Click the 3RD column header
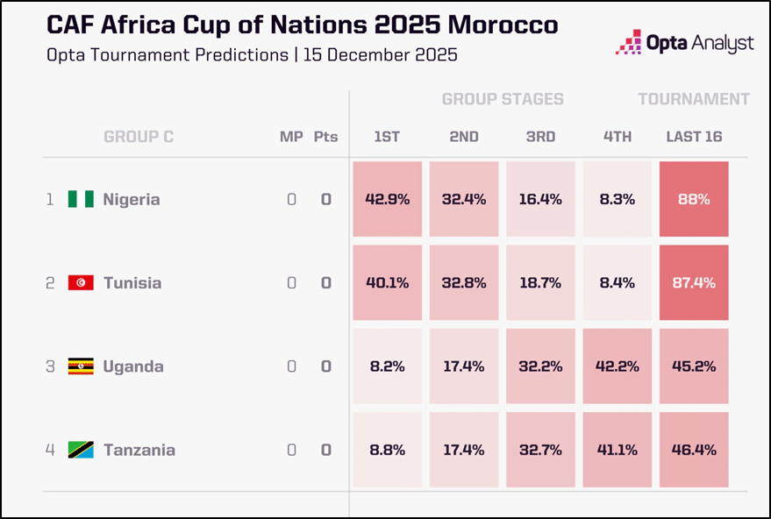 pos(540,137)
